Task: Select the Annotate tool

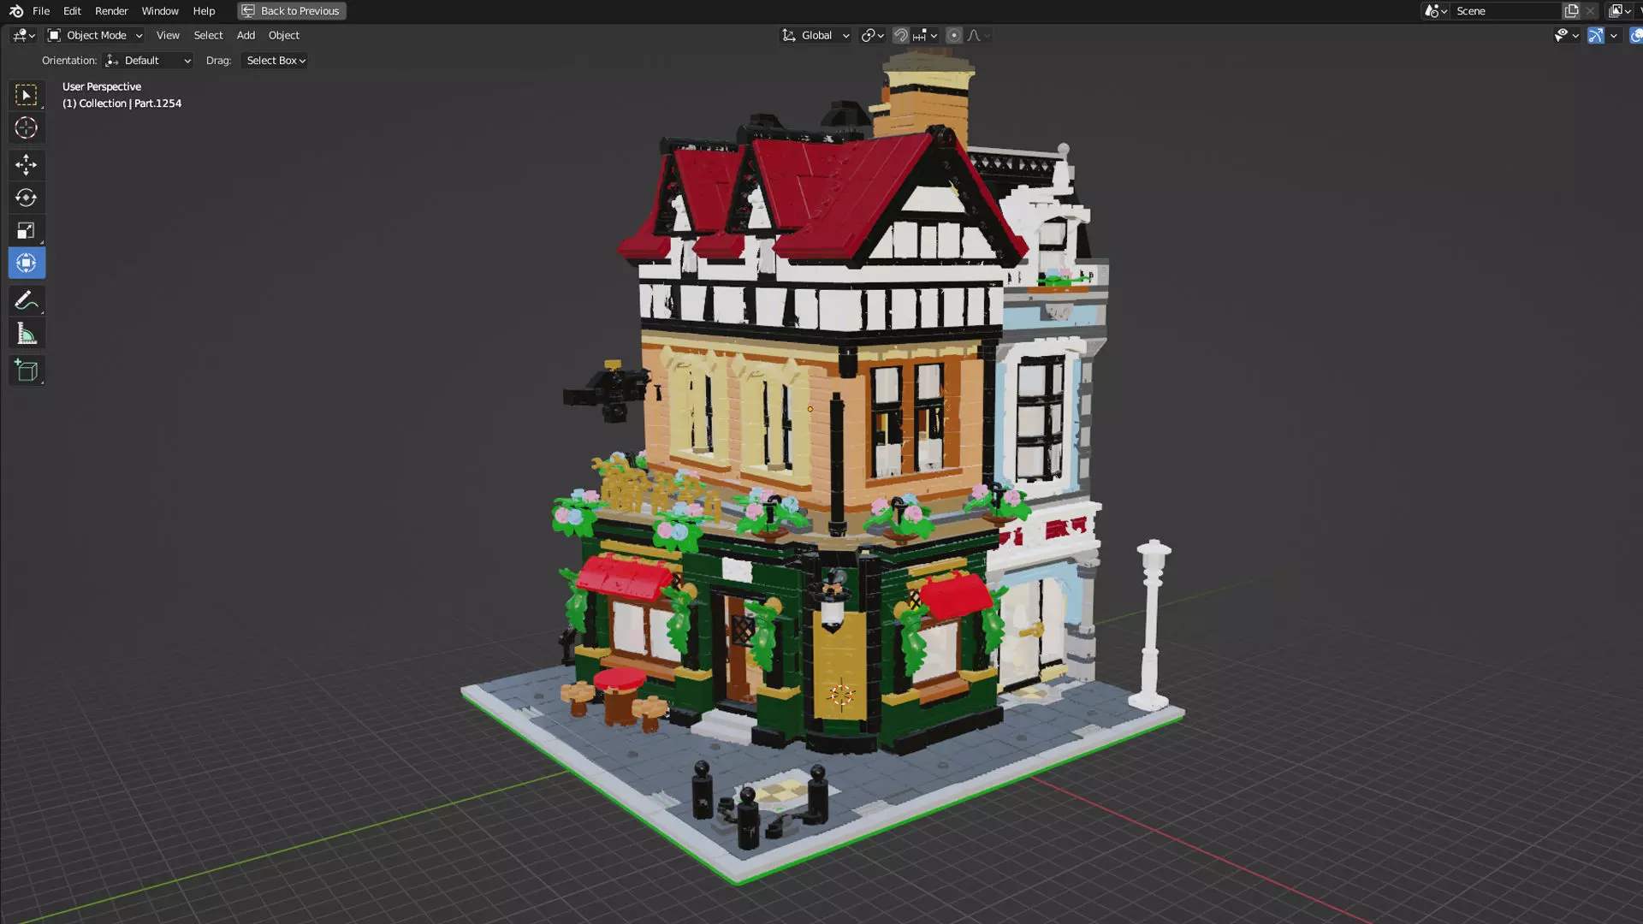Action: 27,300
